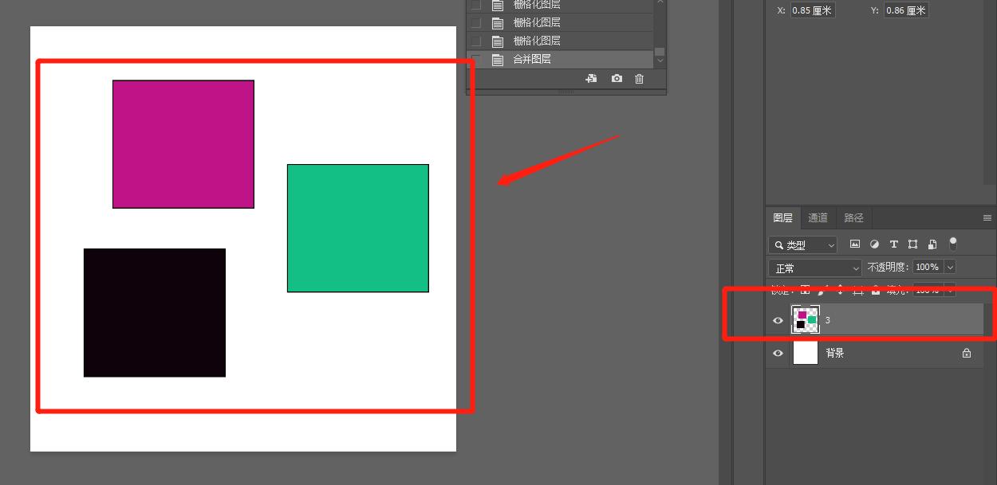997x485 pixels.
Task: Click the 背景 layer name
Action: tap(834, 353)
